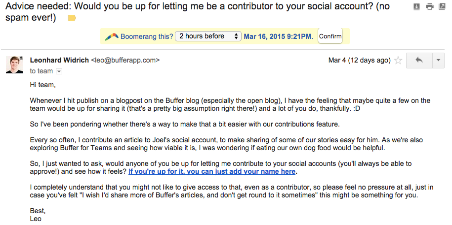
Task: Open more reply options dropdown arrow
Action: click(439, 61)
